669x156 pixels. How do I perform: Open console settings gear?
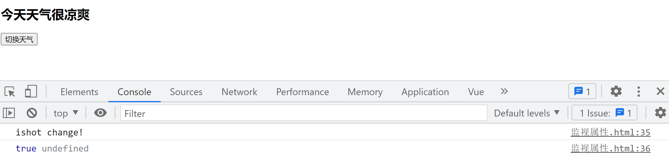tap(660, 113)
